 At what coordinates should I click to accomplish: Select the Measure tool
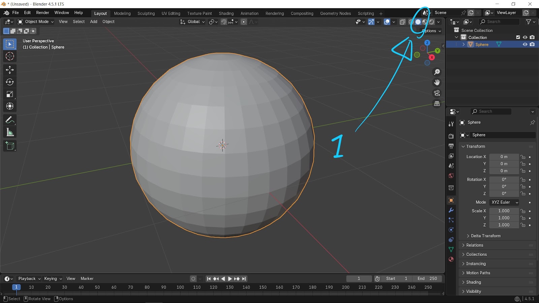(x=10, y=132)
